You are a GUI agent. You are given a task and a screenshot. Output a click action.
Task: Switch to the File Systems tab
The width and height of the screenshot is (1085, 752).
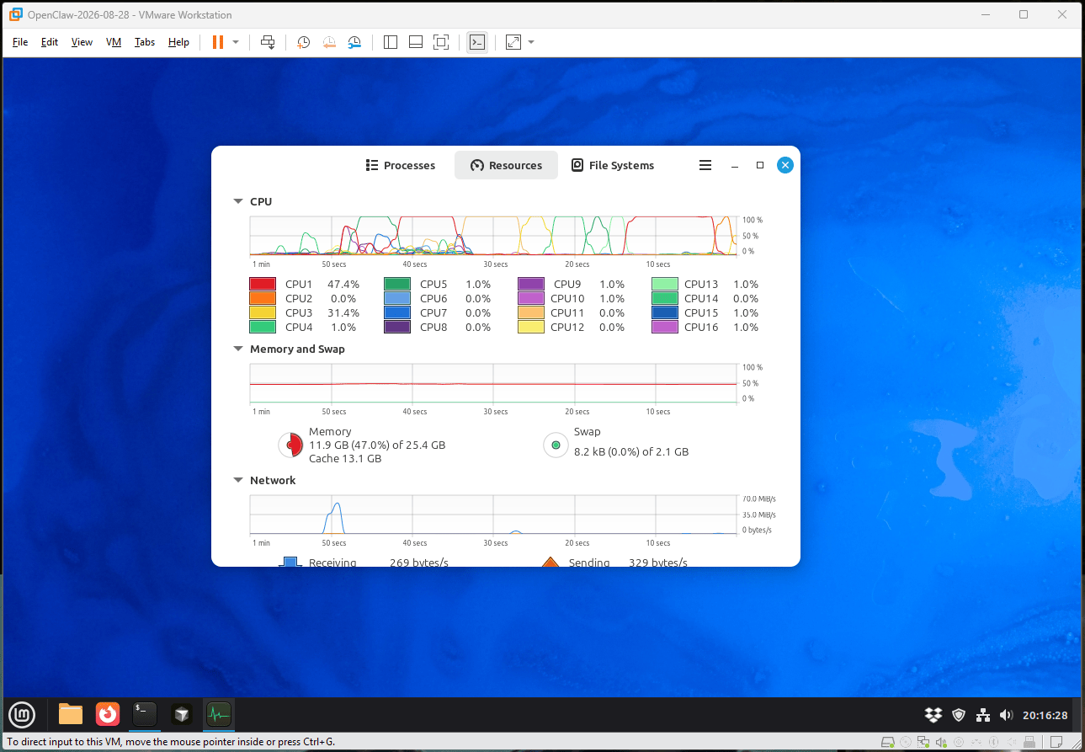[x=613, y=165]
